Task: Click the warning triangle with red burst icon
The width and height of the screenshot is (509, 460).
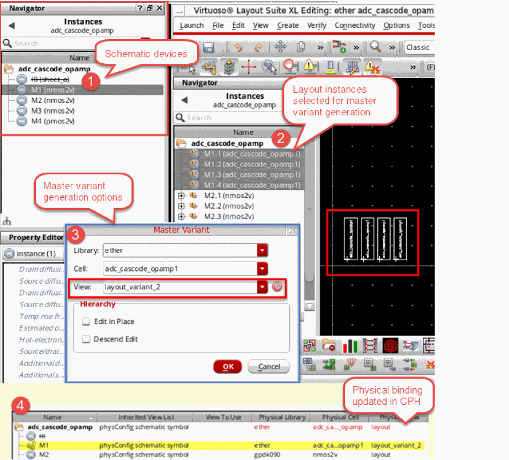Action: [x=372, y=66]
